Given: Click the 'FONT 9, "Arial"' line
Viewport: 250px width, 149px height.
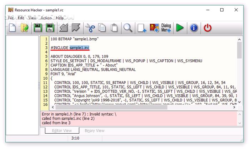Looking at the screenshot, I should point(63,74).
